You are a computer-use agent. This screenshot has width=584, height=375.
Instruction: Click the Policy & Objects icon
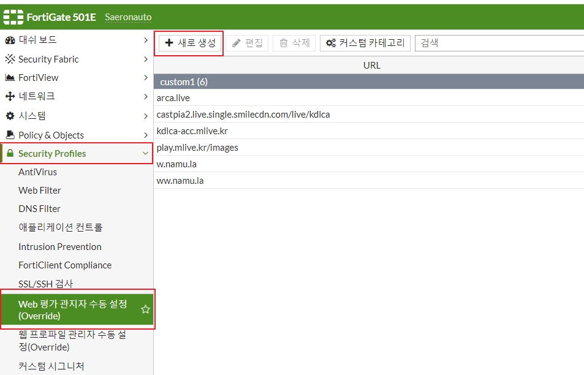coord(10,135)
